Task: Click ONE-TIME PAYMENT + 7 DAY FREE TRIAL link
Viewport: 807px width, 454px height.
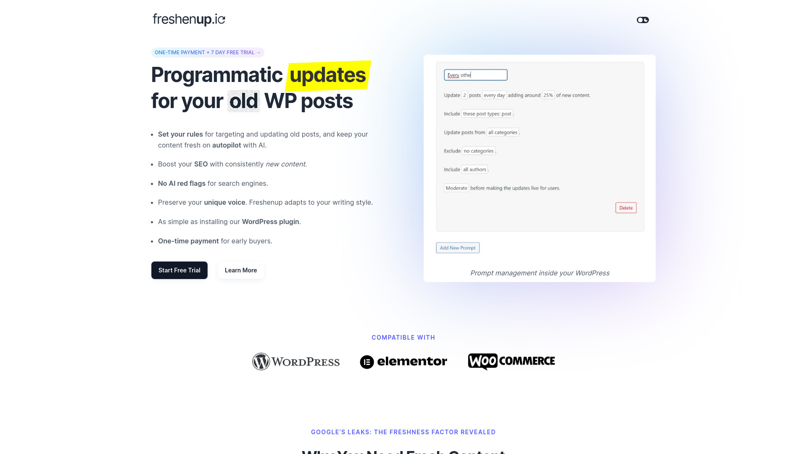Action: (207, 52)
